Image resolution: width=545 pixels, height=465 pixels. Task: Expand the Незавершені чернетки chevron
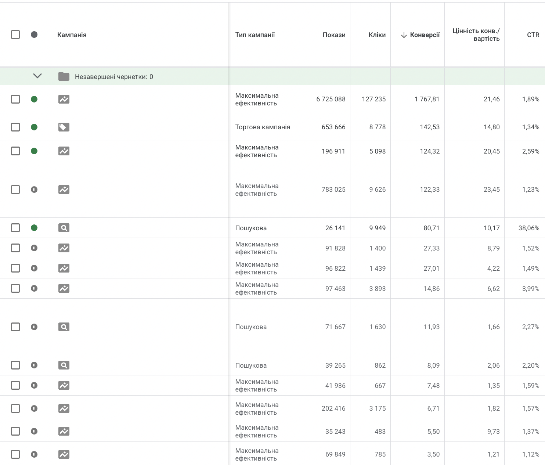(x=37, y=76)
